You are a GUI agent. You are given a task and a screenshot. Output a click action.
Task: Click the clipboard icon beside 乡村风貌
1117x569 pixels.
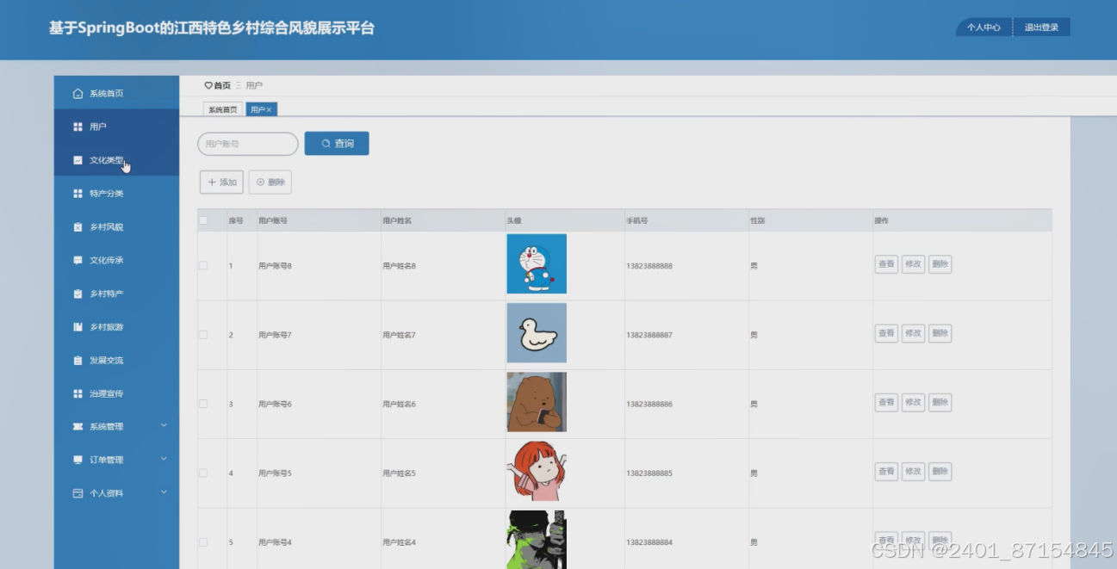point(78,227)
